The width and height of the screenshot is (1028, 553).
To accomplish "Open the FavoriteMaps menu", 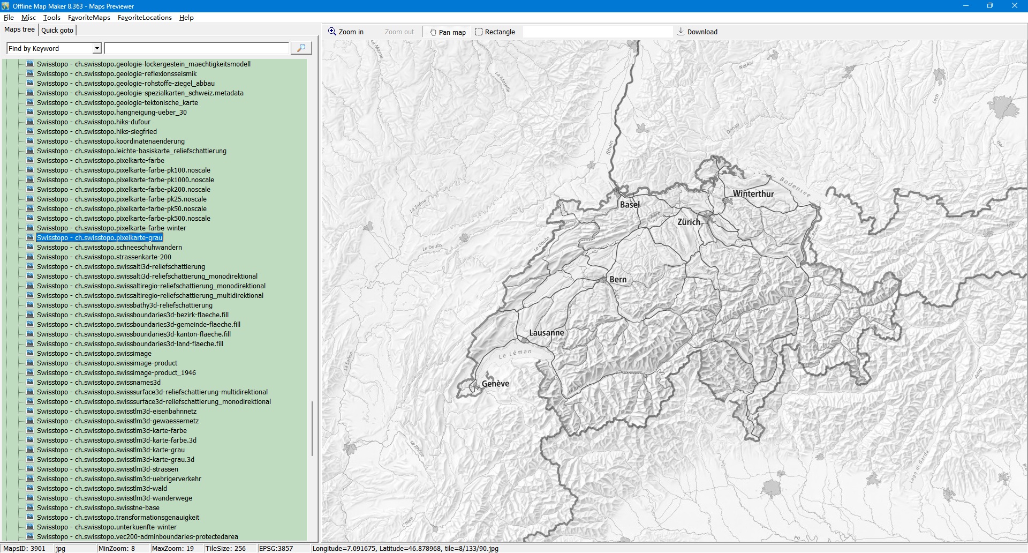I will click(89, 18).
